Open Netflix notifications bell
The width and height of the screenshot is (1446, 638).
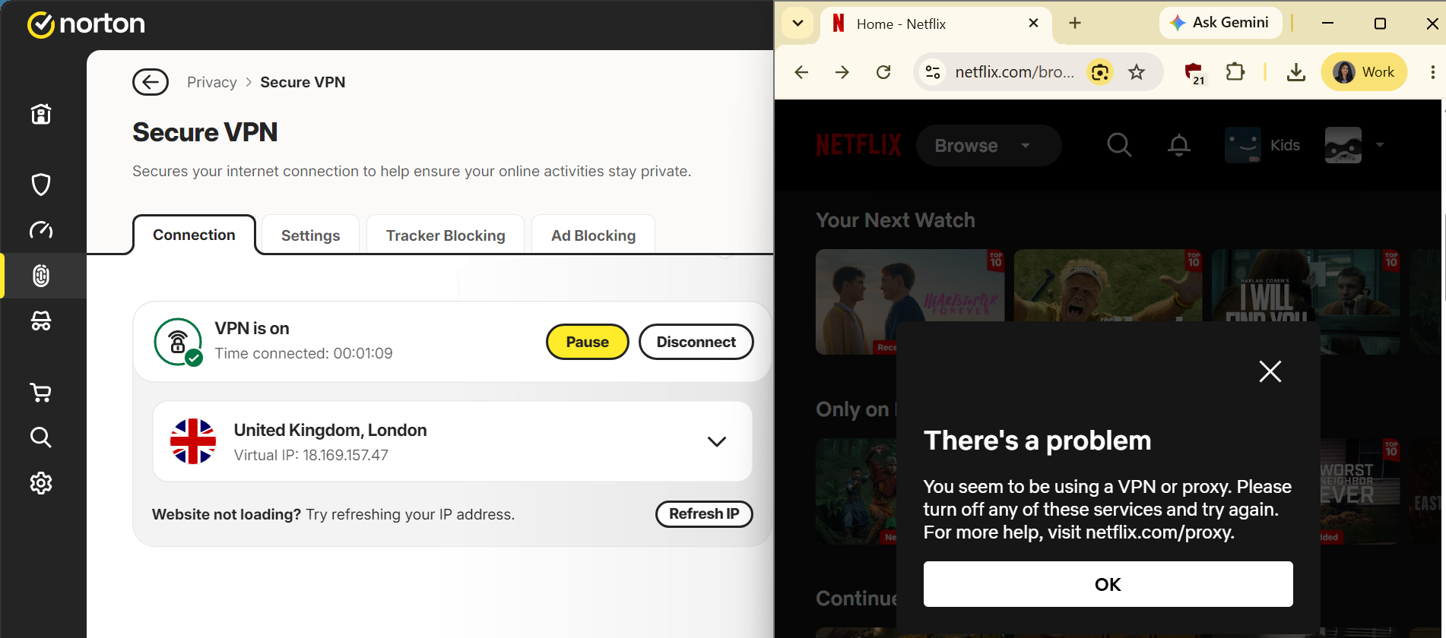click(x=1179, y=144)
